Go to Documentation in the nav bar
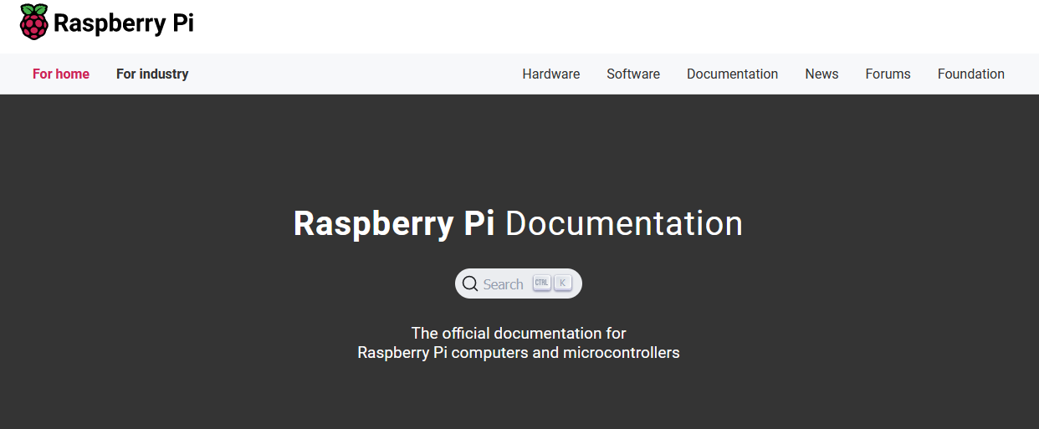1039x429 pixels. pos(732,74)
